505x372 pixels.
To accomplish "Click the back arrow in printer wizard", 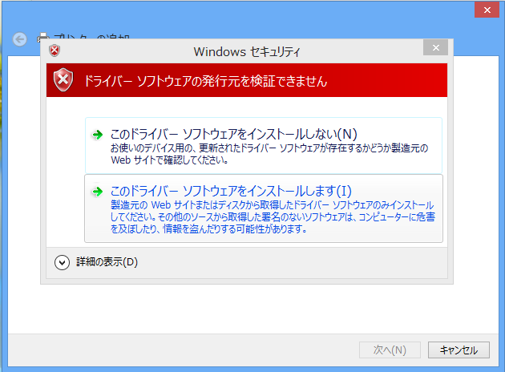I will point(20,39).
